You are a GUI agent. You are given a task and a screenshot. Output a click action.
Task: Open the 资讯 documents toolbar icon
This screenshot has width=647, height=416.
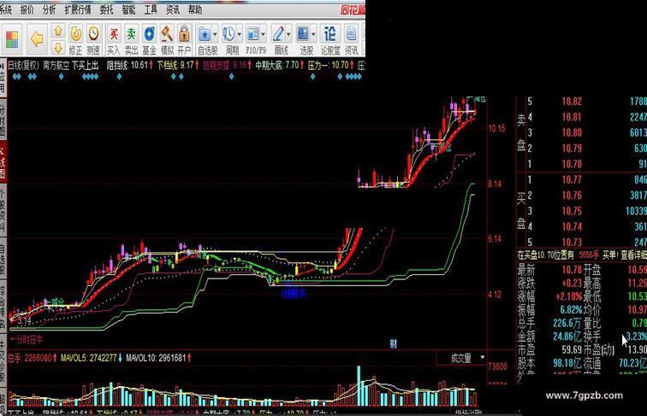click(351, 34)
